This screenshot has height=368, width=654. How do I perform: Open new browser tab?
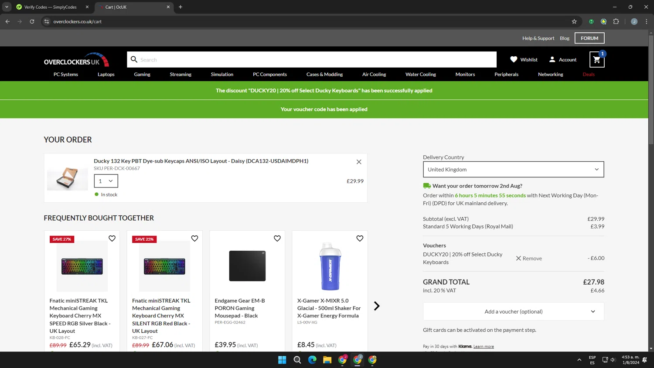pyautogui.click(x=181, y=7)
